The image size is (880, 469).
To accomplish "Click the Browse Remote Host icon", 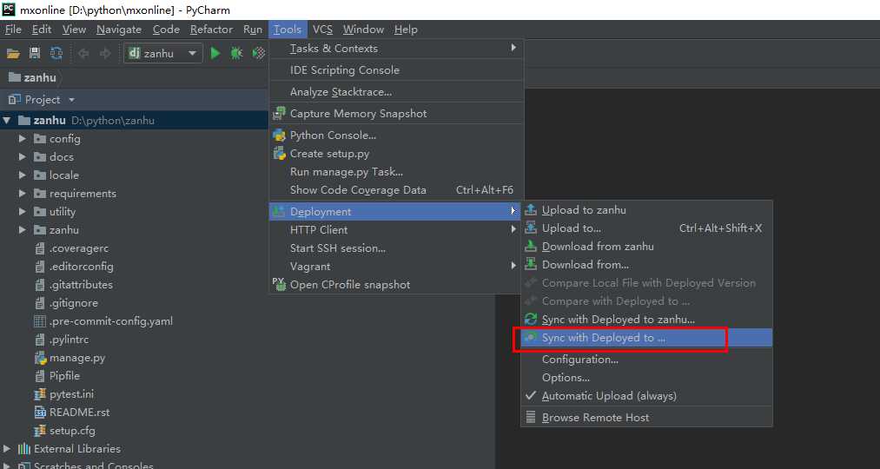I will 531,418.
